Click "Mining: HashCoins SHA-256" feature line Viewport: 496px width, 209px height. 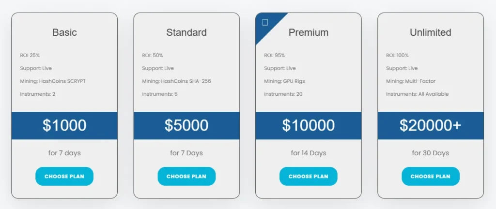176,81
